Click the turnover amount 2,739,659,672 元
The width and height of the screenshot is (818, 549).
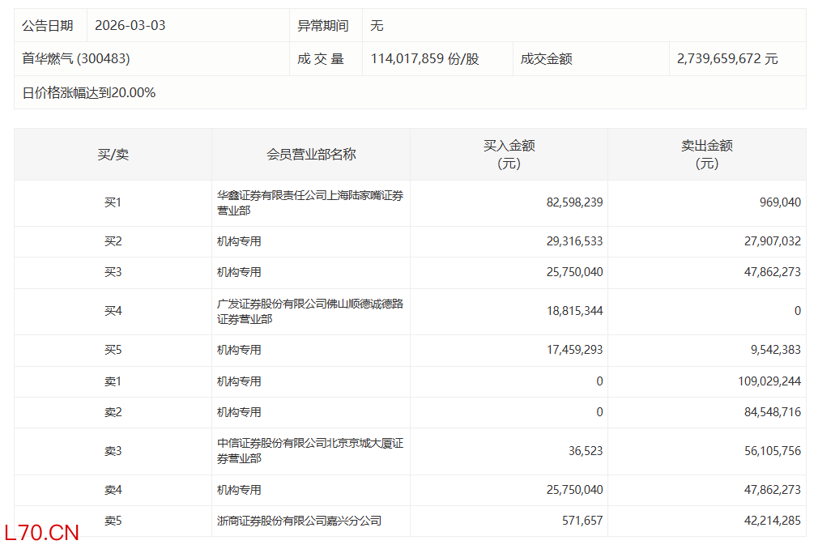click(726, 59)
